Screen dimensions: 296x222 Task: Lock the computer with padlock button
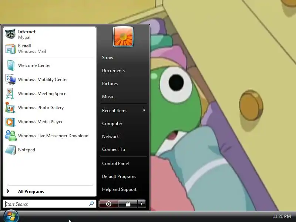tap(128, 204)
